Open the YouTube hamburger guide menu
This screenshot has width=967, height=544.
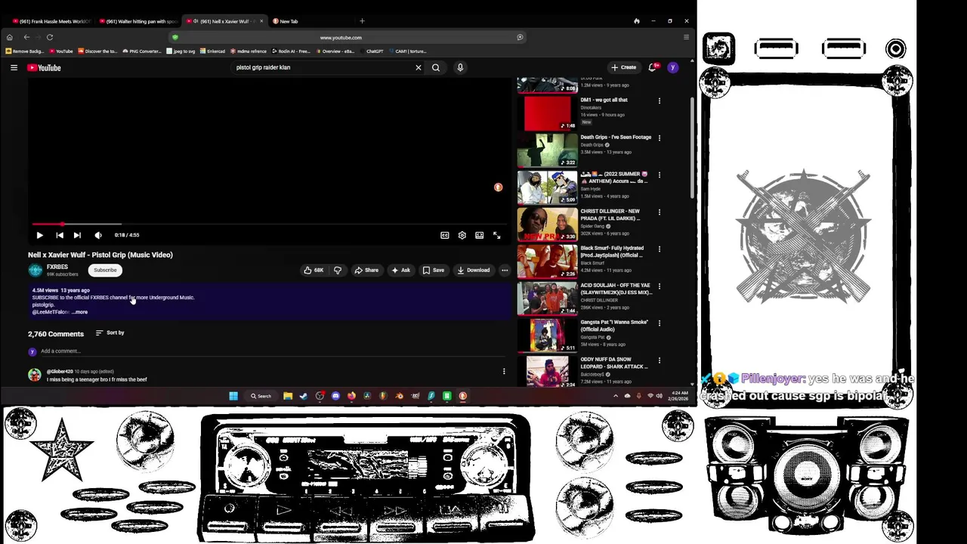click(14, 67)
